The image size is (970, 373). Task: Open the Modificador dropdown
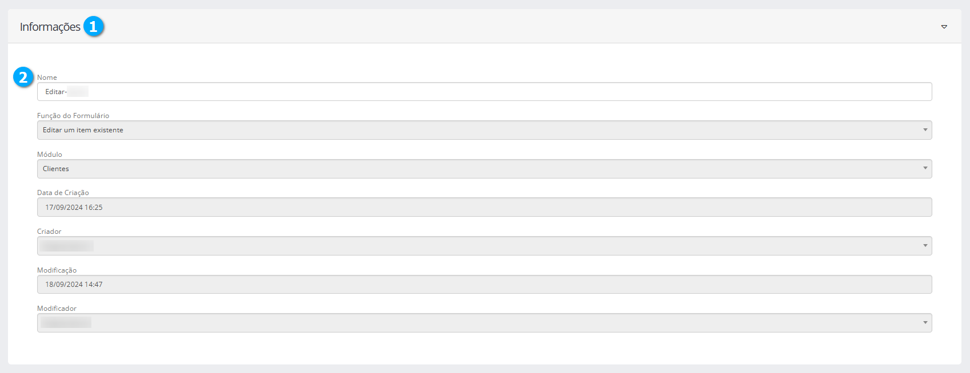tap(480, 323)
